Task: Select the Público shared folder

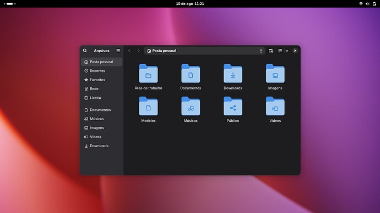Action: point(233,109)
